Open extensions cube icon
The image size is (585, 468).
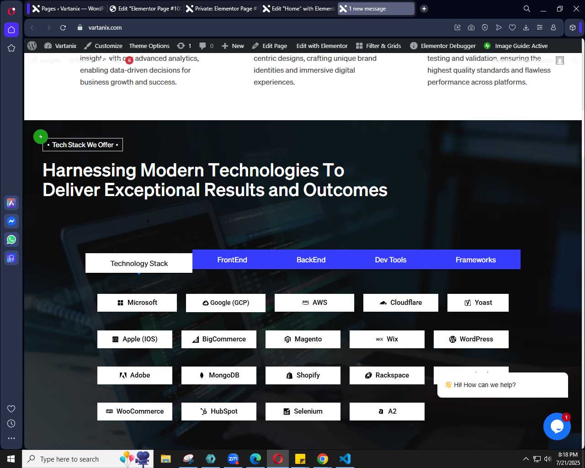[573, 27]
